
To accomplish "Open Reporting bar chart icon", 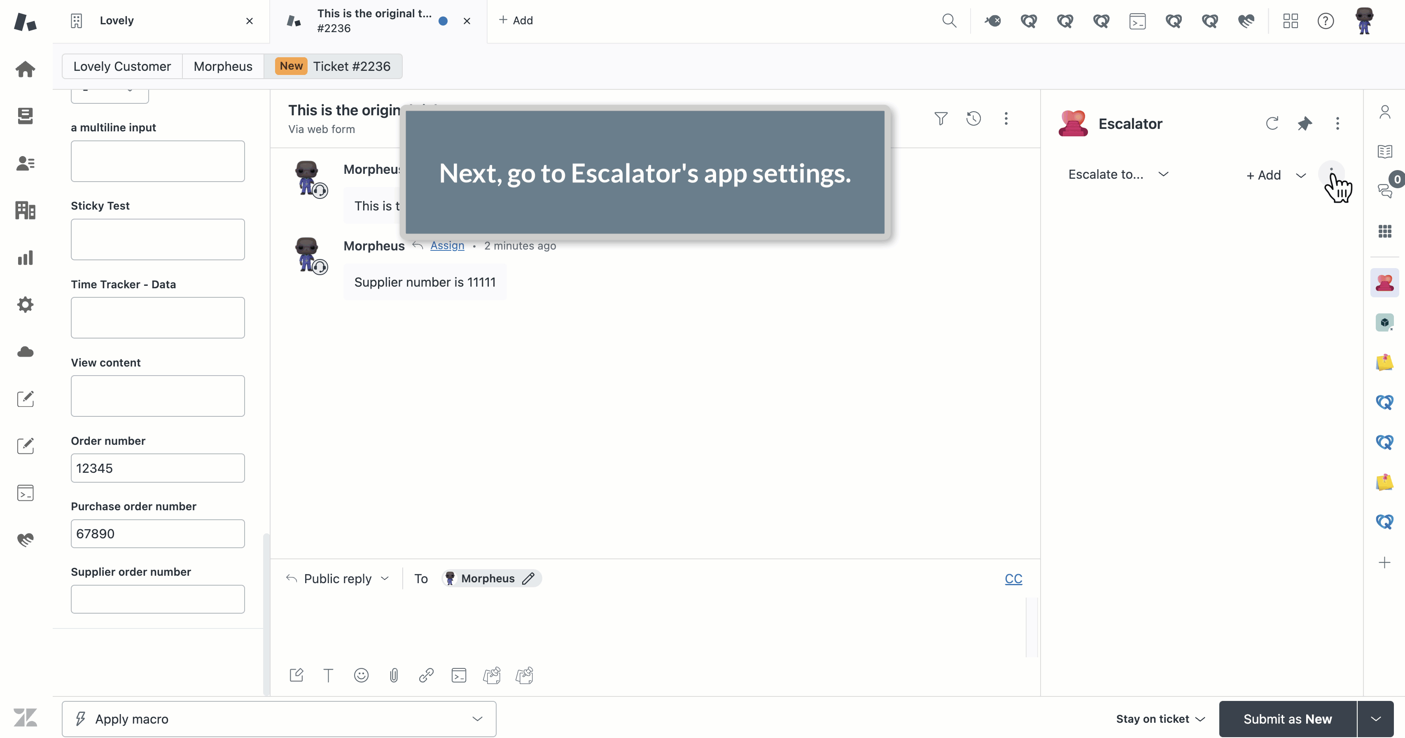I will click(25, 257).
